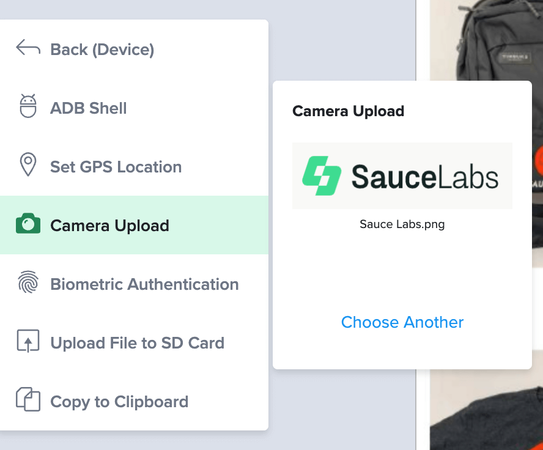
Task: Click the Sauce Labs.png preview image
Action: [402, 175]
